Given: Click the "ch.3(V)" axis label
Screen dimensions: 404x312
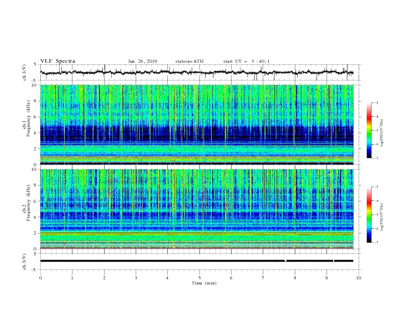Looking at the screenshot, I should 24,262.
